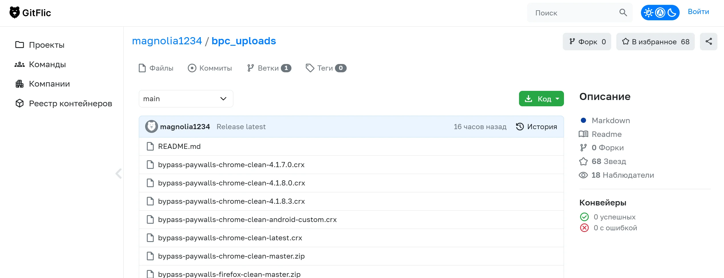Image resolution: width=724 pixels, height=278 pixels.
Task: Open bypass-paywalls-chrome-clean-4.1.7.0.crx file
Action: [231, 165]
